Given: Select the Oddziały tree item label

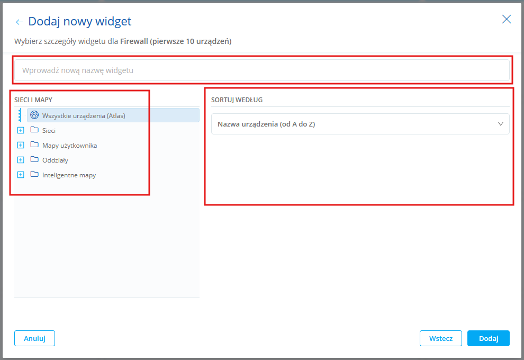Looking at the screenshot, I should [x=55, y=160].
